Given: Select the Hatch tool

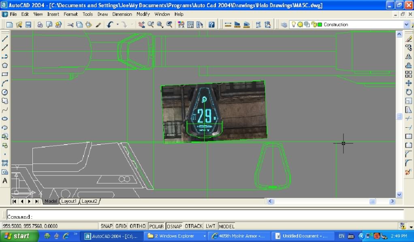Looking at the screenshot, I should [x=5, y=163].
